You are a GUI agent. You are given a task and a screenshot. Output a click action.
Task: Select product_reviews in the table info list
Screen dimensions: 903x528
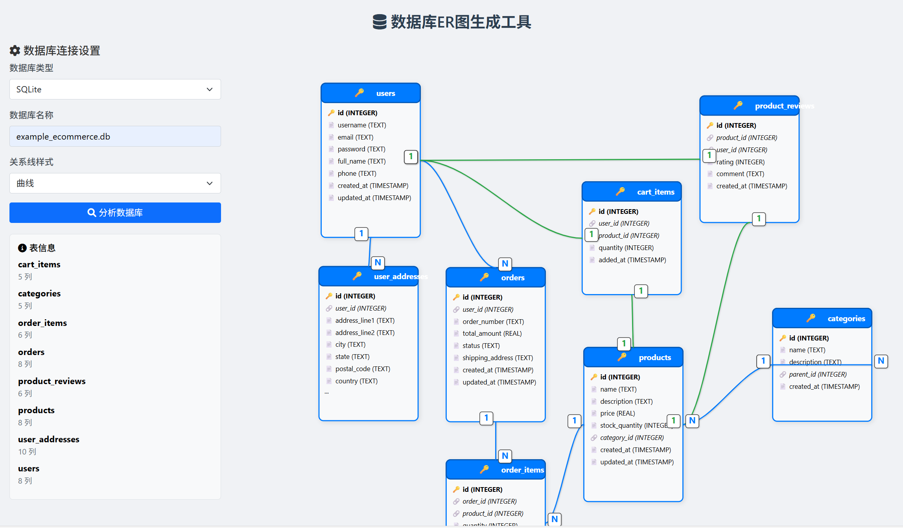[52, 381]
